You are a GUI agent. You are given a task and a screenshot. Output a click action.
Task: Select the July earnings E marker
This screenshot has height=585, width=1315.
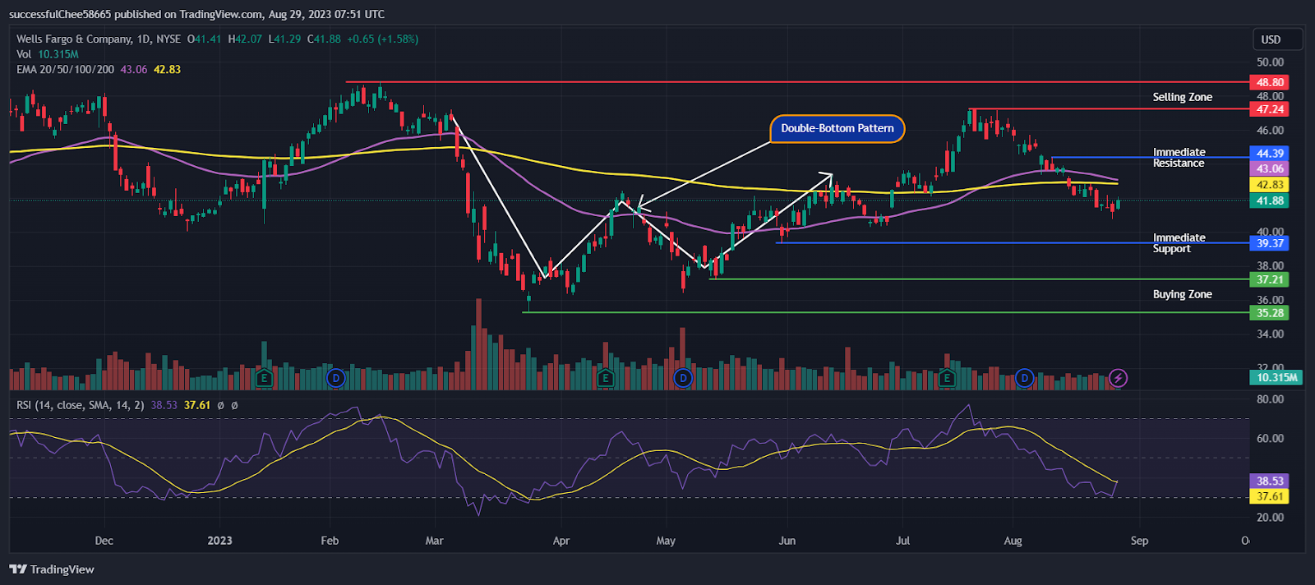[947, 378]
